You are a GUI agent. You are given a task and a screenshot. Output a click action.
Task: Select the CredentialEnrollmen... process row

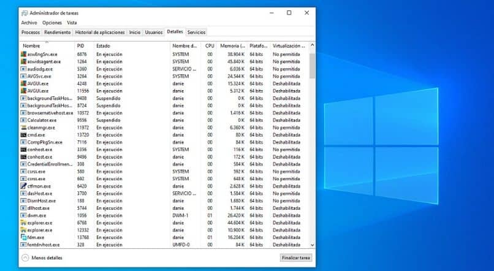click(165, 164)
